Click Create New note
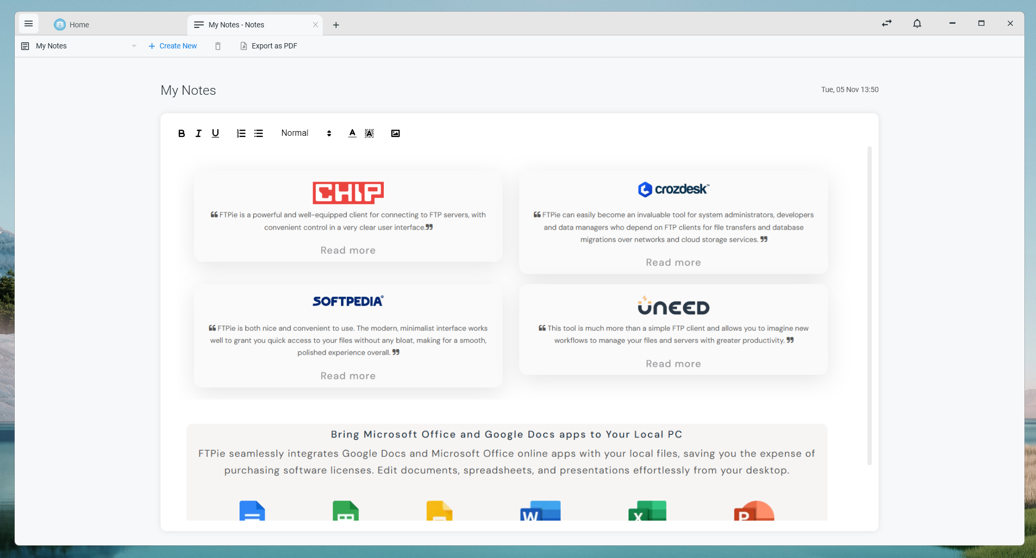Image resolution: width=1036 pixels, height=558 pixels. pos(173,46)
